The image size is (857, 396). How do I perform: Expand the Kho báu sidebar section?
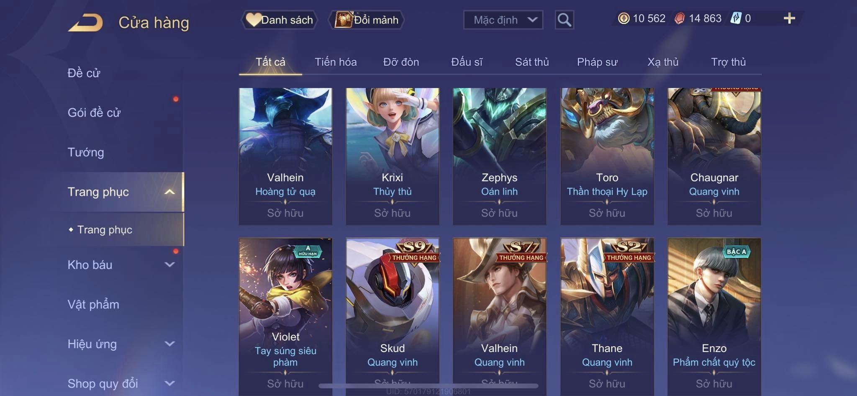(169, 265)
